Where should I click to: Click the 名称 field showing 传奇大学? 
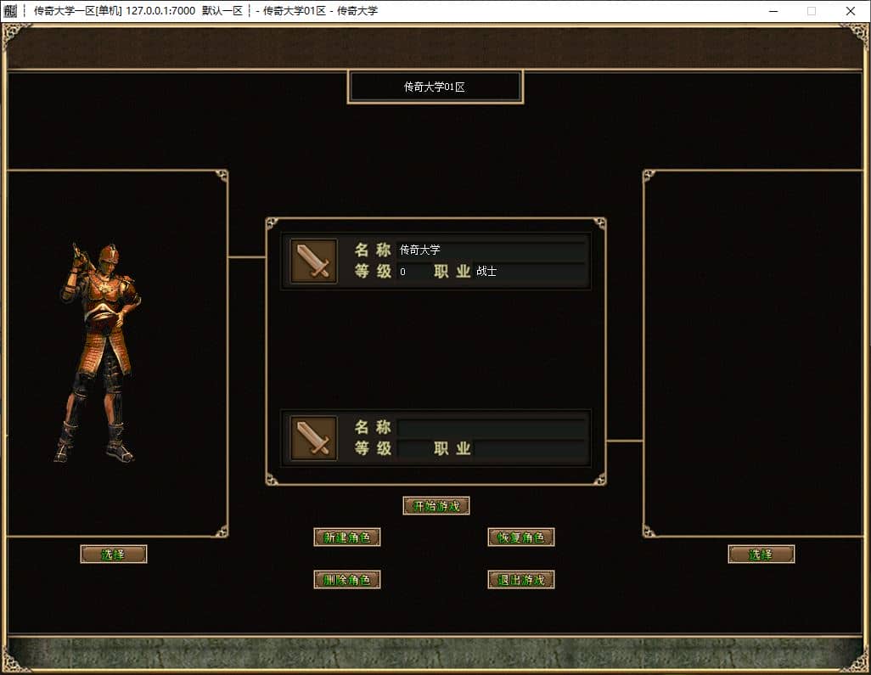tap(491, 250)
